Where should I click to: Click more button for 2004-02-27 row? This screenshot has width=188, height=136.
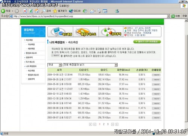156,89
